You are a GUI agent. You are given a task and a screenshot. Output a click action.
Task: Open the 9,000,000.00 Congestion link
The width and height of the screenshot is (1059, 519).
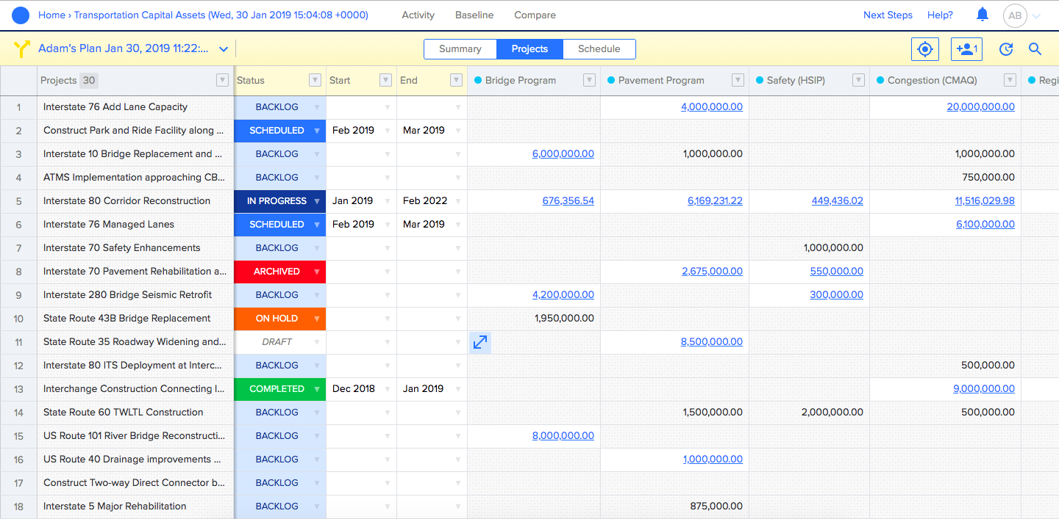click(x=984, y=389)
